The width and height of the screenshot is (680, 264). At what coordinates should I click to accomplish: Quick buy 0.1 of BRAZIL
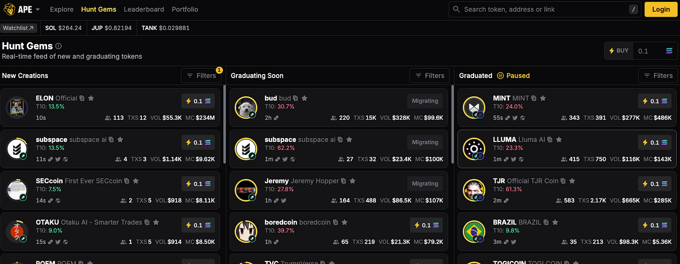coord(655,225)
